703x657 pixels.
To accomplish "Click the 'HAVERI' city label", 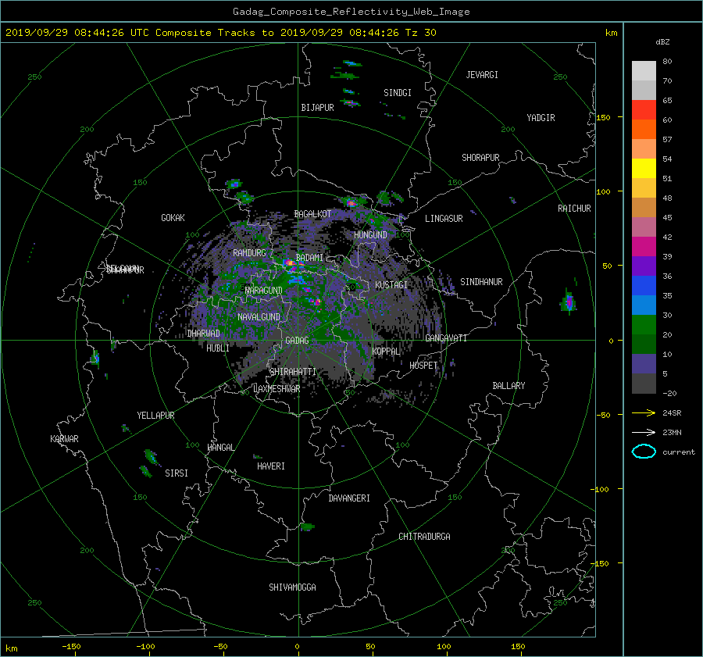I will 271,466.
